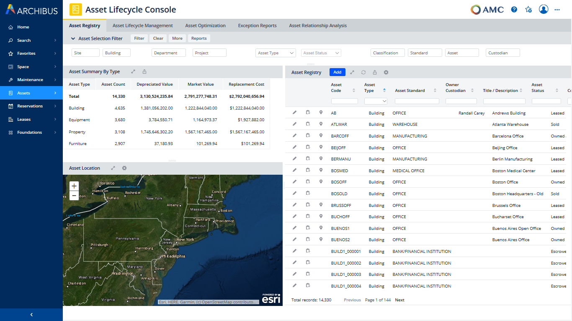Open Asset Relationship Analysis tab
The image size is (572, 321).
[x=318, y=25]
